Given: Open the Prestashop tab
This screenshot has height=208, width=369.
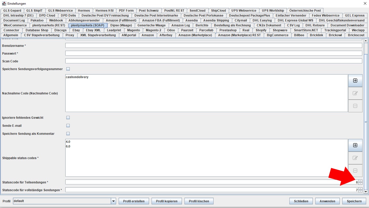Looking at the screenshot, I should [228, 30].
